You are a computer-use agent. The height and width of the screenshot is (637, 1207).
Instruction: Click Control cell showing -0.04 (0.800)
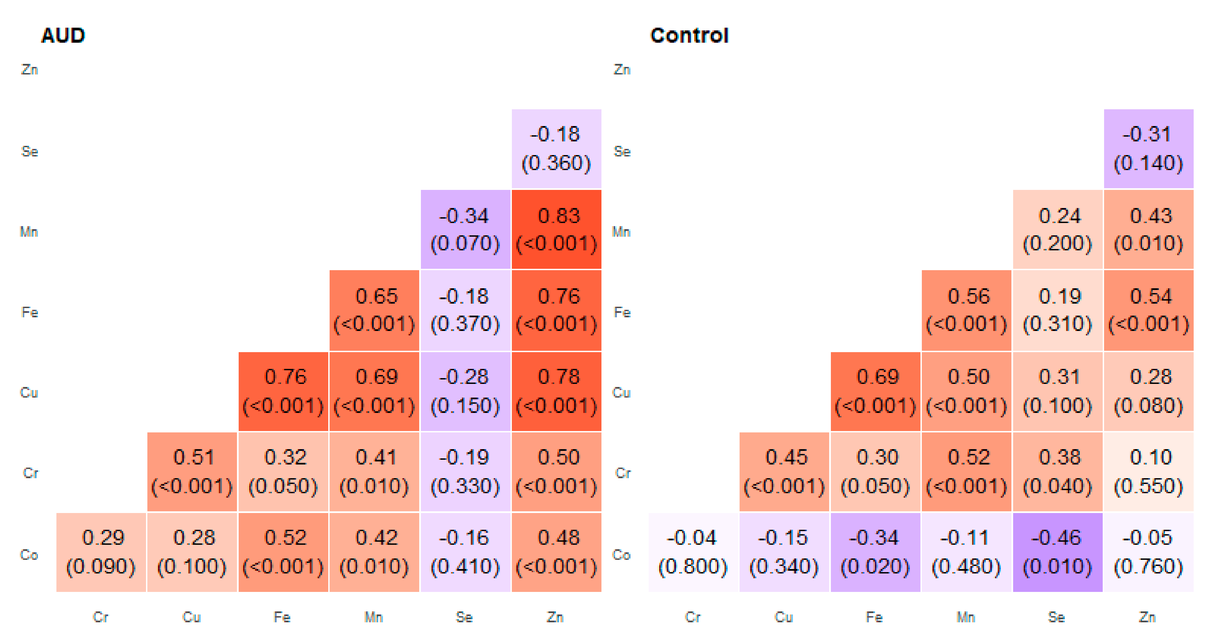(x=693, y=552)
